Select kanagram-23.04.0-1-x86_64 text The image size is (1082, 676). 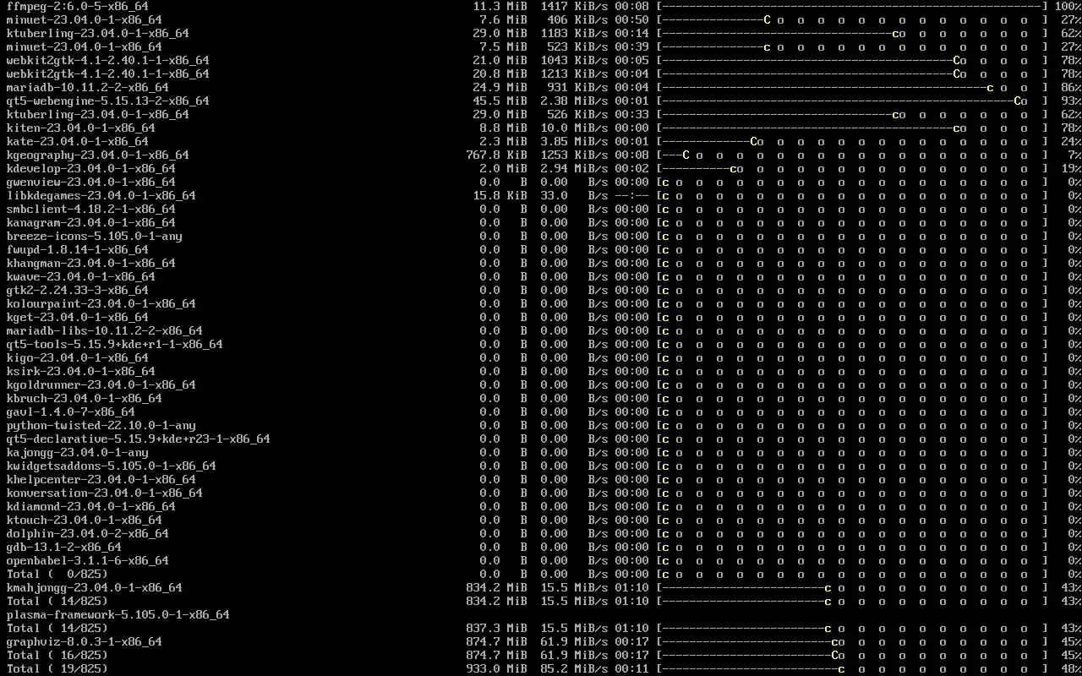[x=90, y=222]
